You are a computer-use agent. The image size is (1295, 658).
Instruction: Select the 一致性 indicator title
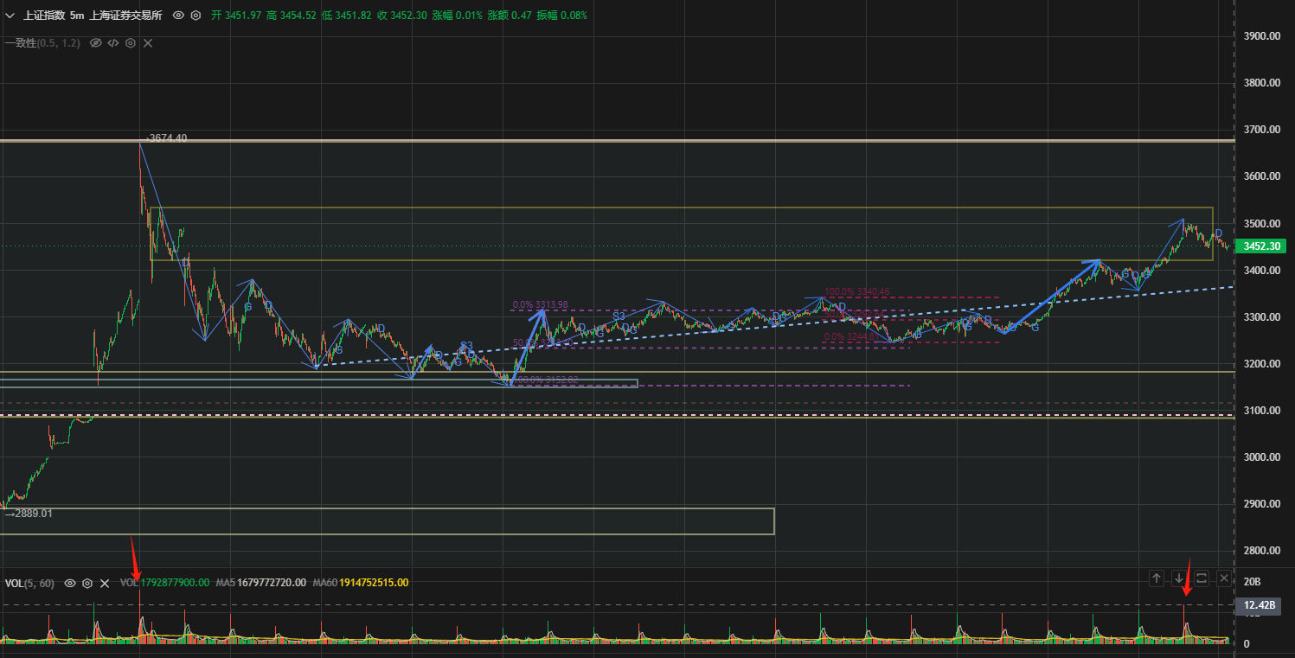(x=21, y=42)
